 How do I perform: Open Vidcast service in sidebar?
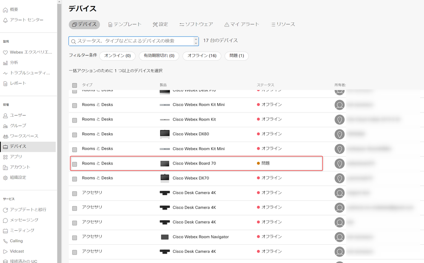[x=14, y=251]
